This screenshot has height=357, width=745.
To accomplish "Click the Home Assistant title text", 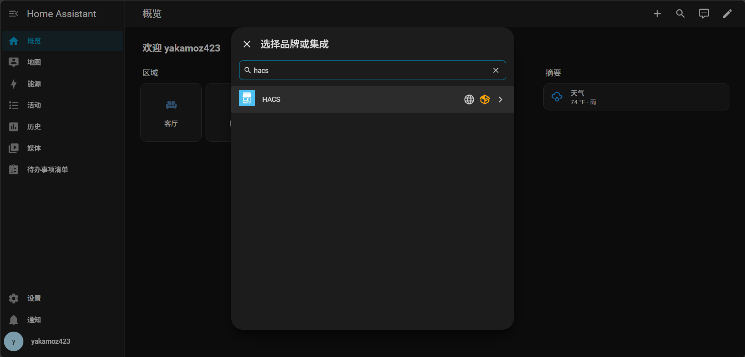I will tap(62, 14).
